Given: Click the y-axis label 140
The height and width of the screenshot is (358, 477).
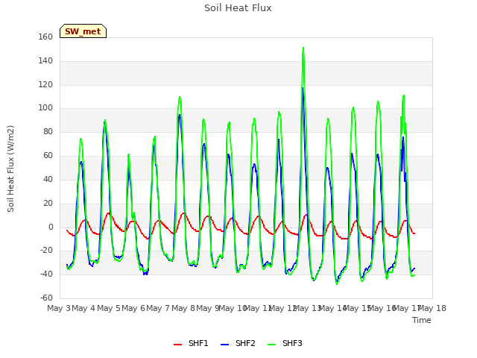Looking at the screenshot, I should click(45, 61).
